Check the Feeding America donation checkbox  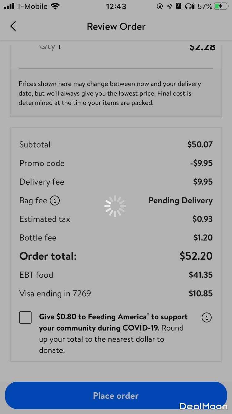[x=25, y=317]
